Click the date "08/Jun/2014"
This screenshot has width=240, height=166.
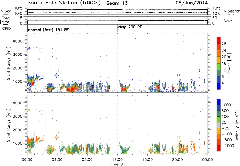click(192, 3)
